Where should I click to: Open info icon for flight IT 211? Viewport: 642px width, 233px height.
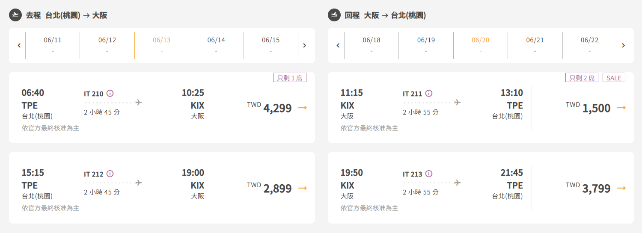pos(429,93)
